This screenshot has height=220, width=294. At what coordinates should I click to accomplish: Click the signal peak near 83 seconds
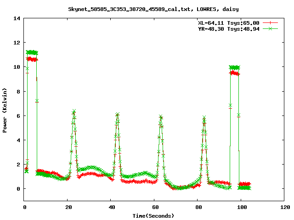tap(204, 118)
